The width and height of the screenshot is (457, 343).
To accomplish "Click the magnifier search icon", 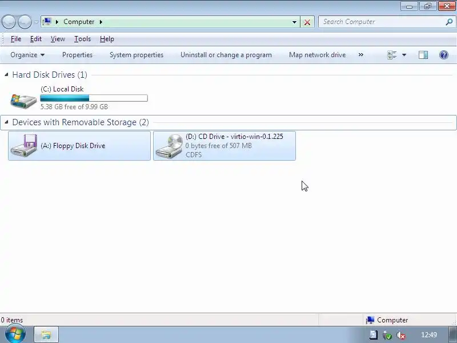I will pos(449,22).
